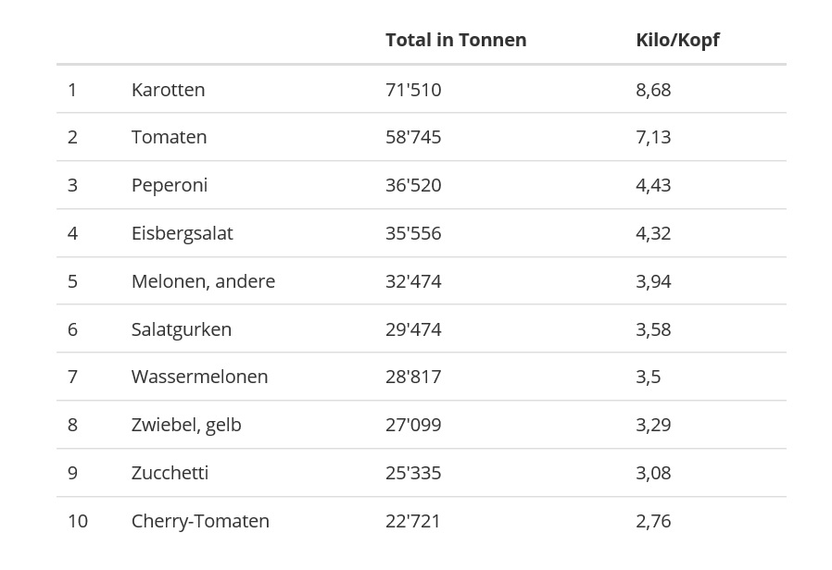
Task: Click the Tomaten vegetable name
Action: coord(169,137)
